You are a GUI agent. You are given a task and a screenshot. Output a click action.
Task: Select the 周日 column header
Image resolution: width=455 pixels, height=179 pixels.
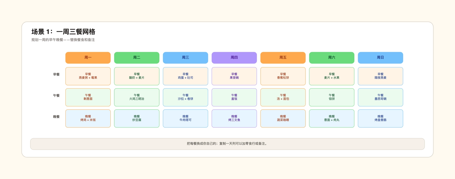(x=380, y=58)
